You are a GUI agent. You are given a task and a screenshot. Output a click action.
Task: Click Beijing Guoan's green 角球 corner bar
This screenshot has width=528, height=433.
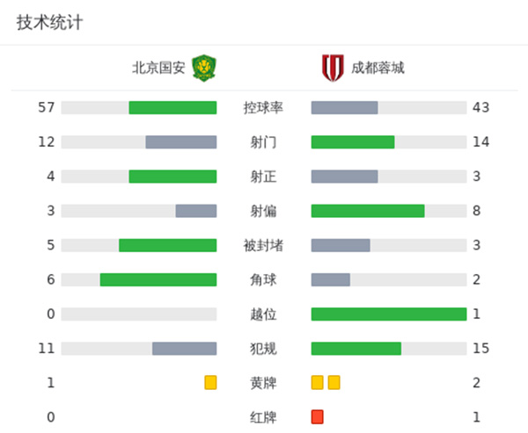158,280
